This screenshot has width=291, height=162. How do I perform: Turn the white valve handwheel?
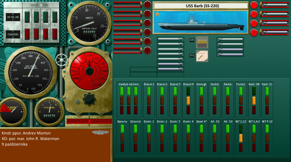click(61, 59)
